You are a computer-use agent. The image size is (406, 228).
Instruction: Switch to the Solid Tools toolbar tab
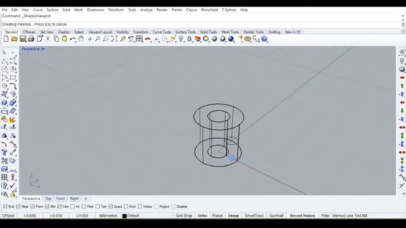(209, 32)
